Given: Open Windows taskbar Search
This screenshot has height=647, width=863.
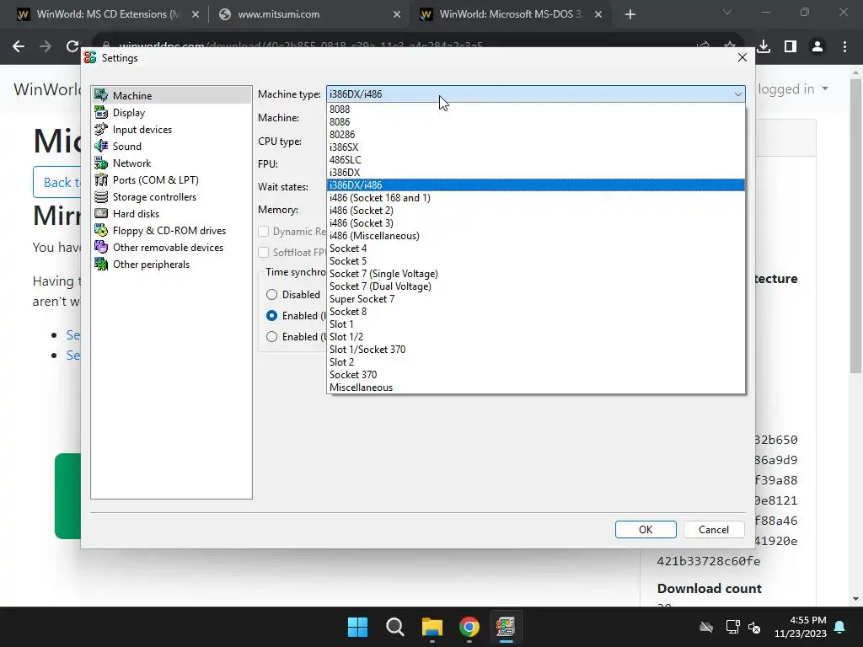Looking at the screenshot, I should [394, 627].
